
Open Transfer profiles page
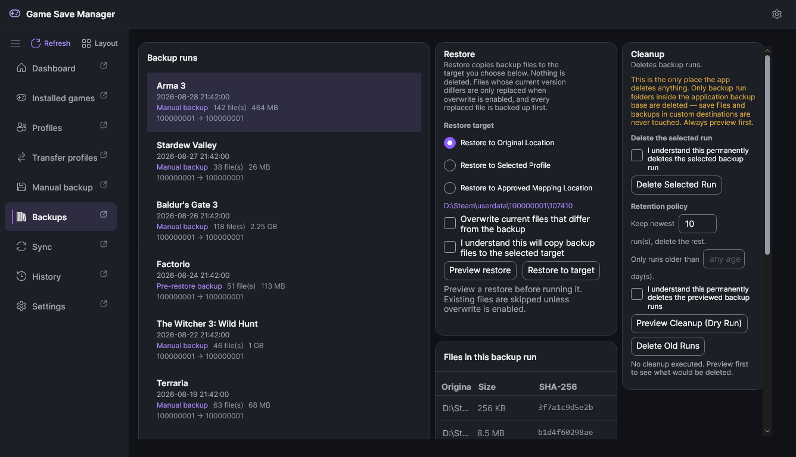(x=61, y=157)
